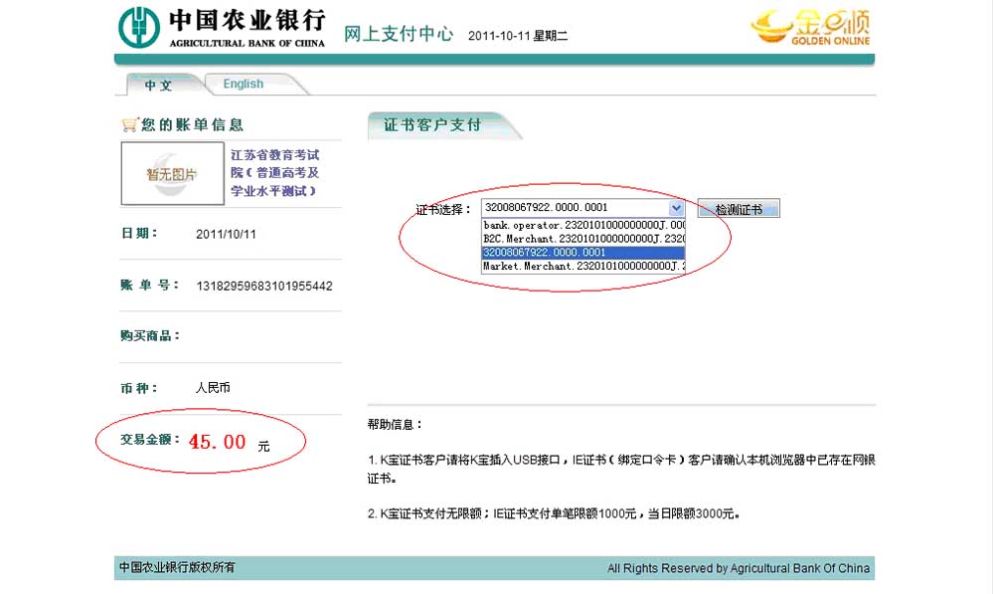Image resolution: width=994 pixels, height=594 pixels.
Task: Click the 中国农业银行版权所有 footer text
Action: 177,568
